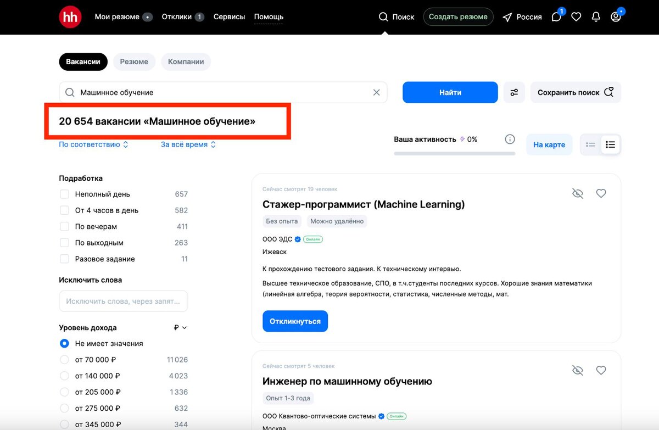659x430 pixels.
Task: Click the Исключить слова input field
Action: click(x=123, y=301)
